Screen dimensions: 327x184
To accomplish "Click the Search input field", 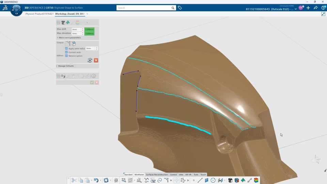I will coord(144,8).
